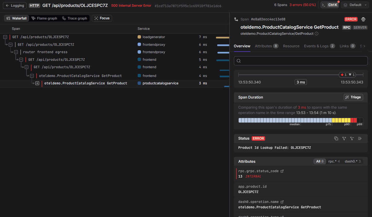Click the 3 errors (50.0%) summary
The height and width of the screenshot is (217, 372).
click(303, 5)
